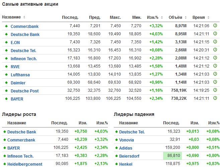Open the Deutsche Post stock page

(24, 91)
